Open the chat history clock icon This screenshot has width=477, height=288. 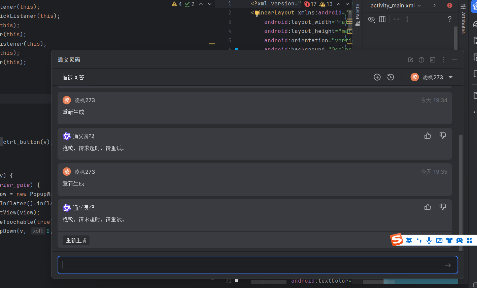(x=390, y=77)
